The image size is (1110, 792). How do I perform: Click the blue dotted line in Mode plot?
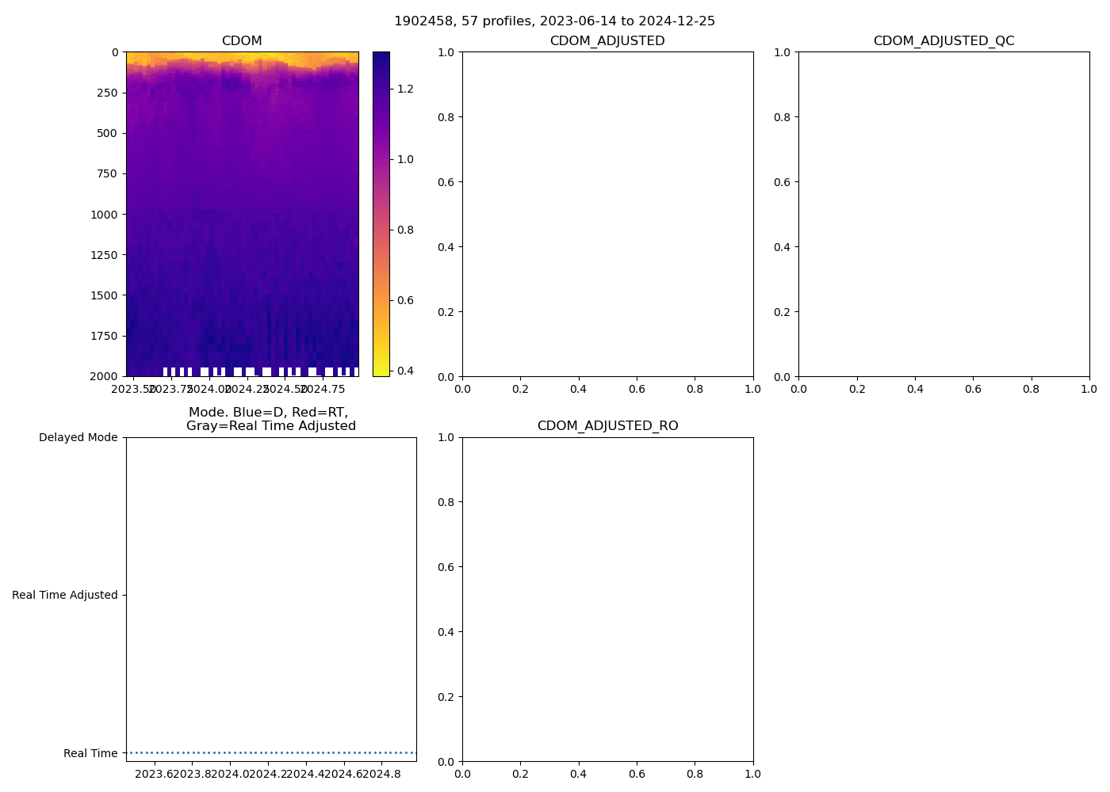[x=271, y=752]
